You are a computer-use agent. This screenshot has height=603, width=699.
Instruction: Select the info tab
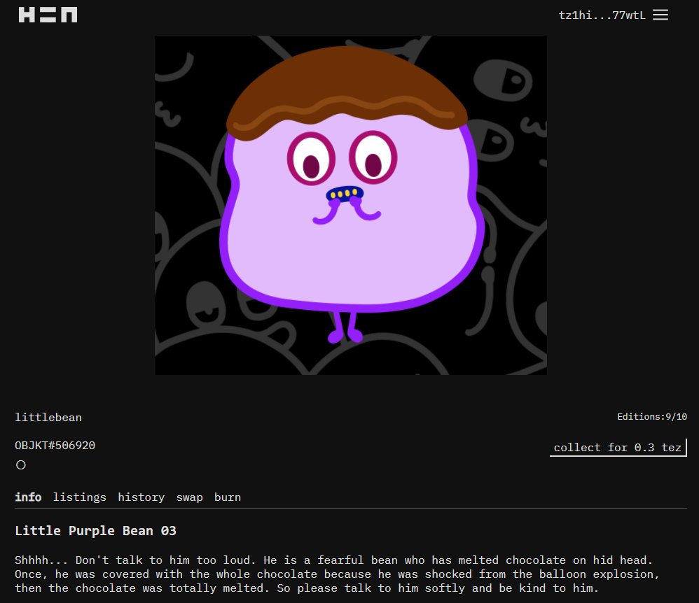[28, 497]
